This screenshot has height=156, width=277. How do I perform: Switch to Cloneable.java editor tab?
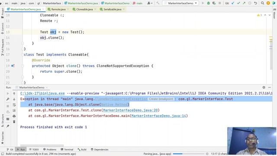[84, 9]
